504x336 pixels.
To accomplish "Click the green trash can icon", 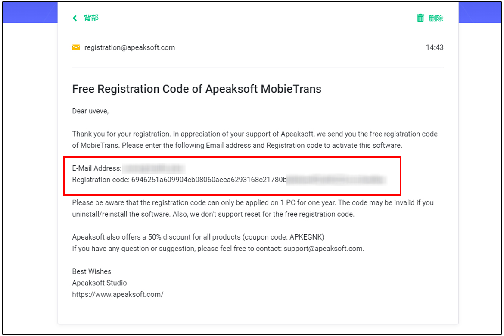I will [x=420, y=18].
